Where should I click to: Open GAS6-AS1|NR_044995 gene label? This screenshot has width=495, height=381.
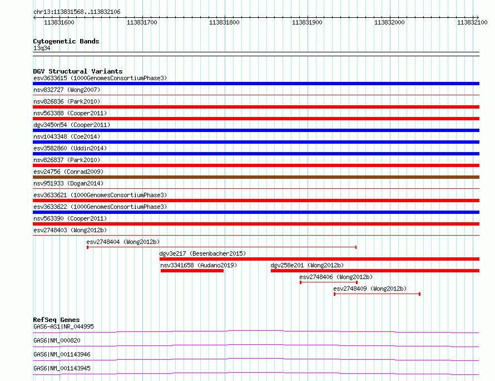[x=63, y=326]
